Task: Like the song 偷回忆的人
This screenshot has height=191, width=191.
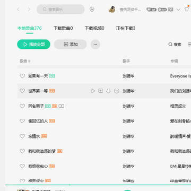Action: pyautogui.click(x=22, y=121)
